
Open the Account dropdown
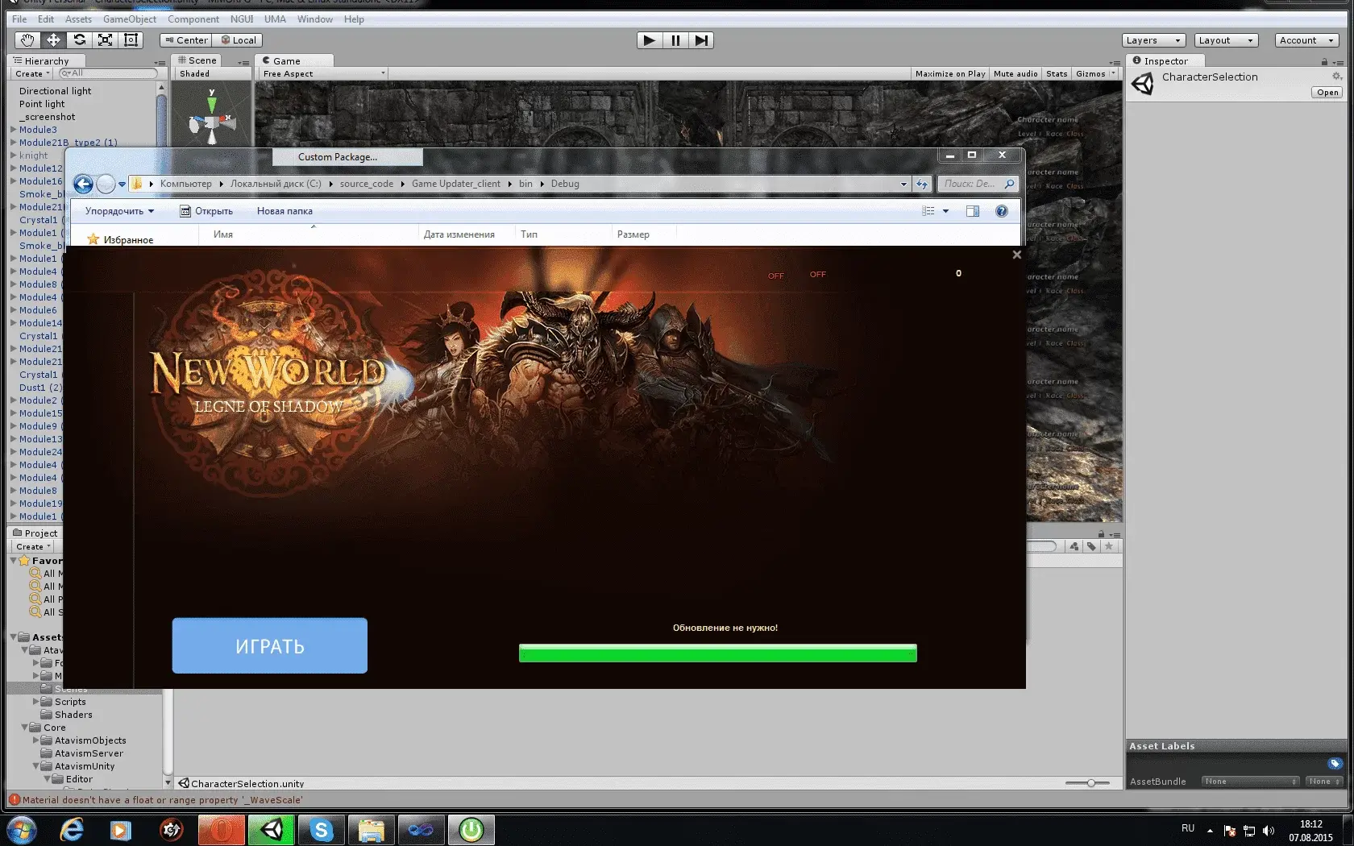tap(1306, 40)
